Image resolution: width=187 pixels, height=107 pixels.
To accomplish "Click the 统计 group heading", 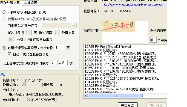I will 4,75.
